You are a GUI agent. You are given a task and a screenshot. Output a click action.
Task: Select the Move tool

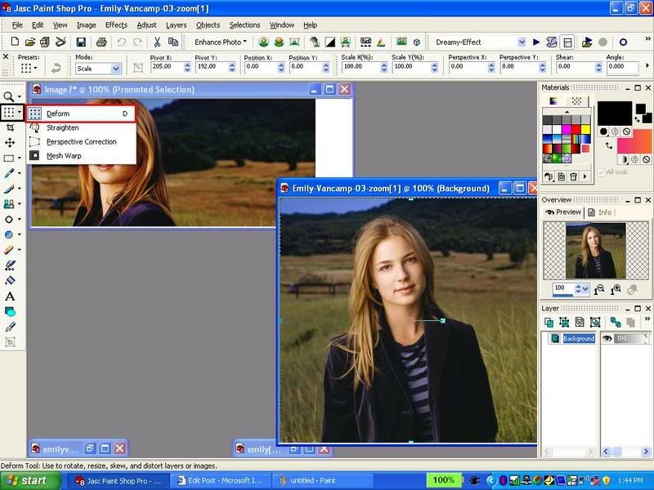click(10, 143)
